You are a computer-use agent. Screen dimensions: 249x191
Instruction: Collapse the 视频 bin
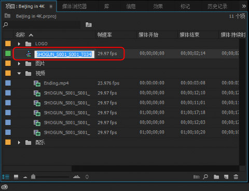pyautogui.click(x=19, y=74)
